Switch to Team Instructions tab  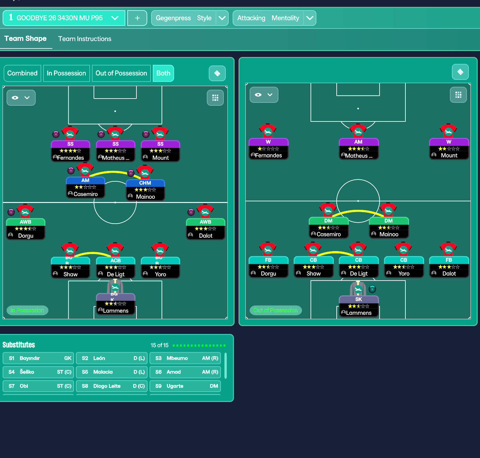85,39
